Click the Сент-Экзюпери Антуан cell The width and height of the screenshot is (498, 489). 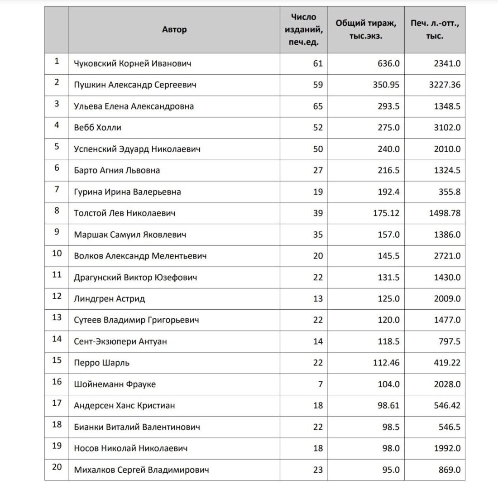point(120,341)
